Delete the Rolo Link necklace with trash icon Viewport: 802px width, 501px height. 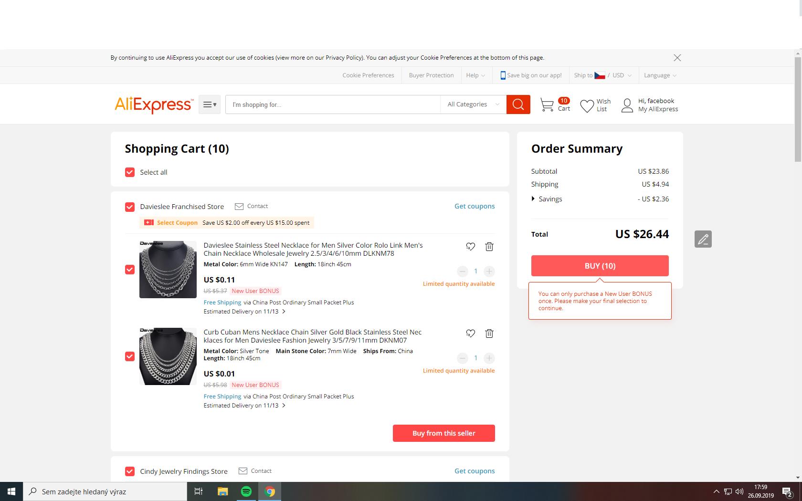[x=489, y=247]
